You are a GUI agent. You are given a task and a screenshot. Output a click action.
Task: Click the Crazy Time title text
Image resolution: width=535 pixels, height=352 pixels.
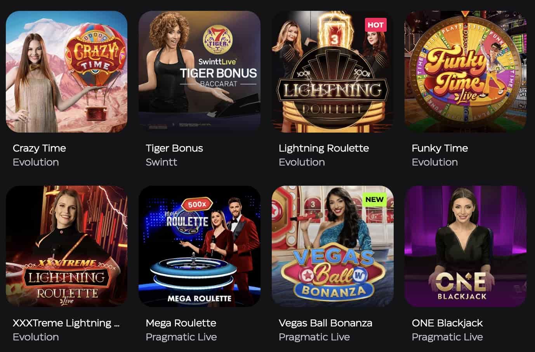[x=39, y=148]
